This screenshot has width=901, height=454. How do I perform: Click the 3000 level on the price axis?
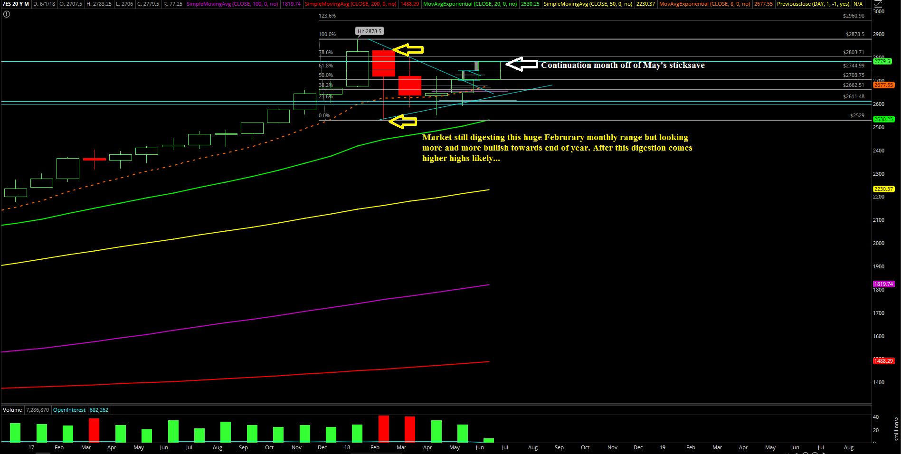click(x=879, y=11)
